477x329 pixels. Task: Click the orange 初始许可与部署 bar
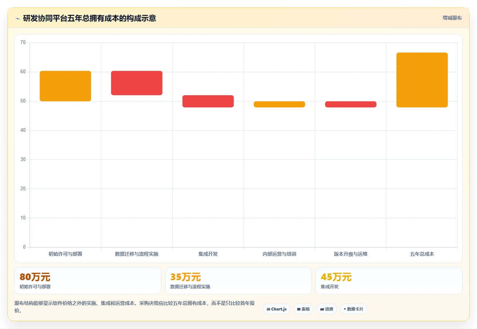65,86
